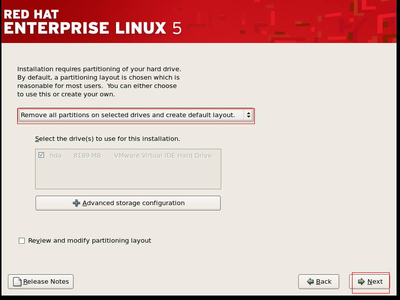Select the hda drive name in the list
Viewport: 400px width, 300px height.
(55, 155)
